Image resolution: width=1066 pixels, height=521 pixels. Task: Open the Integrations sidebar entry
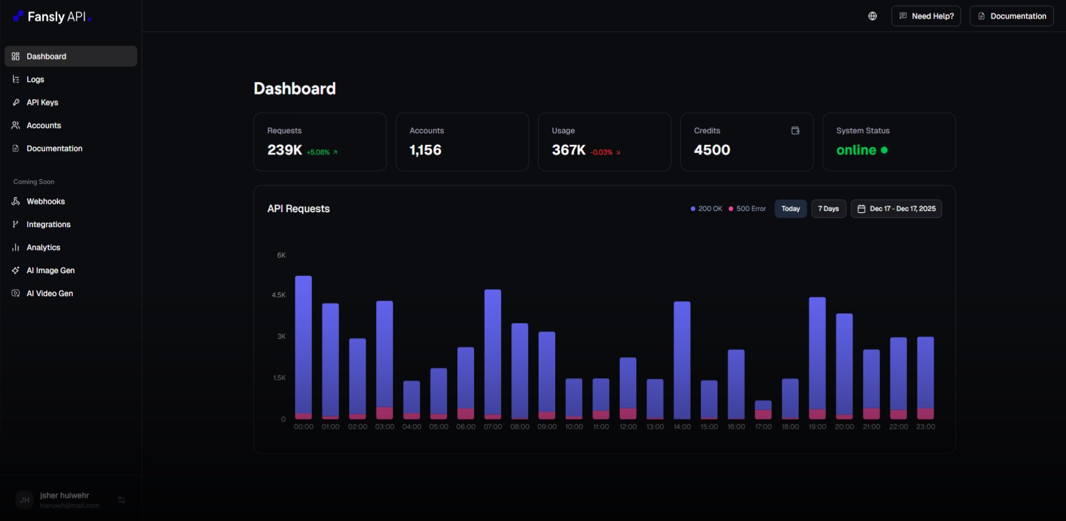[x=48, y=224]
